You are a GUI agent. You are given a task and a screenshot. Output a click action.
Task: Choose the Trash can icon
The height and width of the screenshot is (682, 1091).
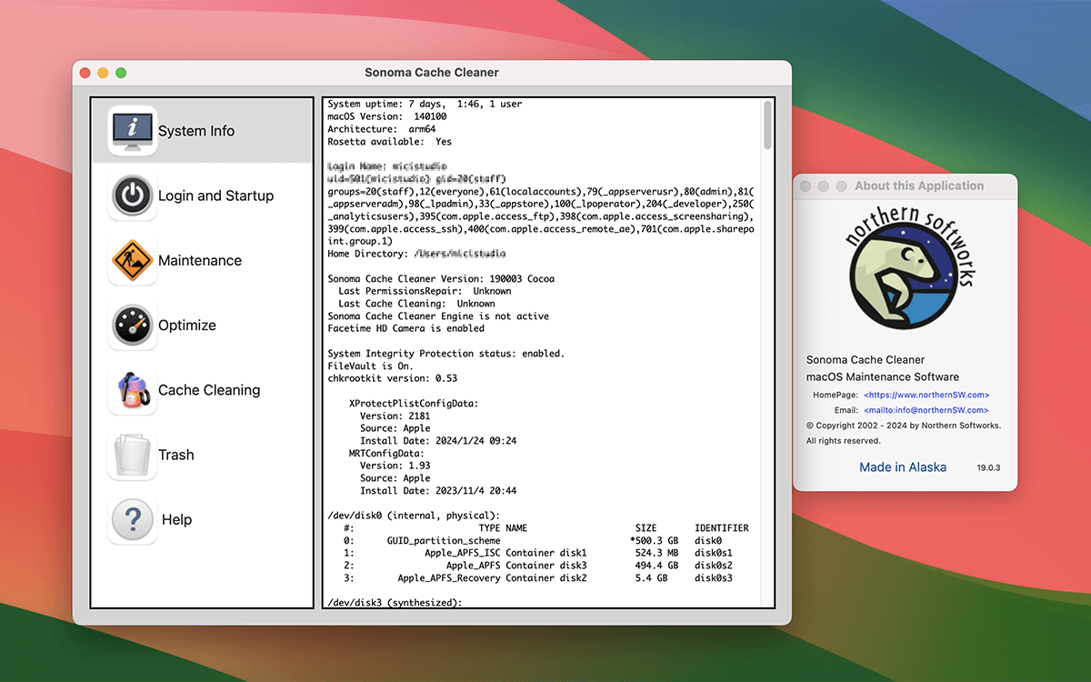(x=133, y=455)
